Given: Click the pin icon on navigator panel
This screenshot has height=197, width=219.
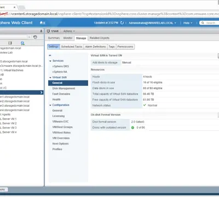Looking at the screenshot, I should coord(41,31).
